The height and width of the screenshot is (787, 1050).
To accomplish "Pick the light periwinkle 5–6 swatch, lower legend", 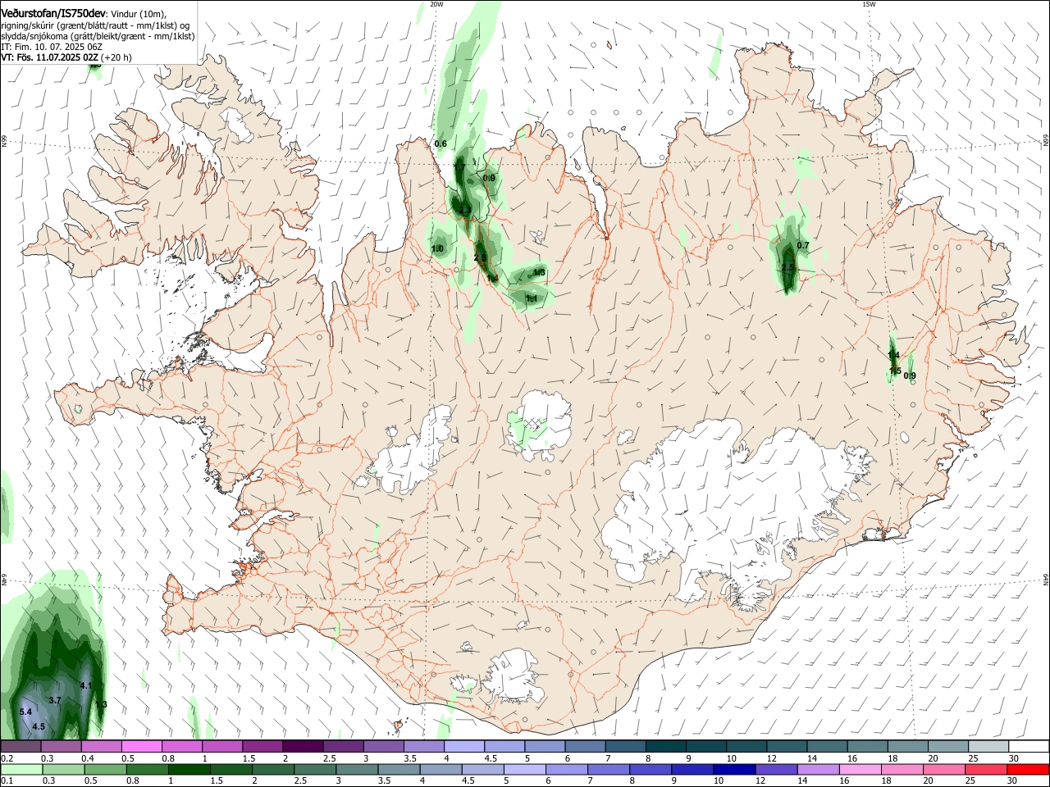I will click(523, 769).
